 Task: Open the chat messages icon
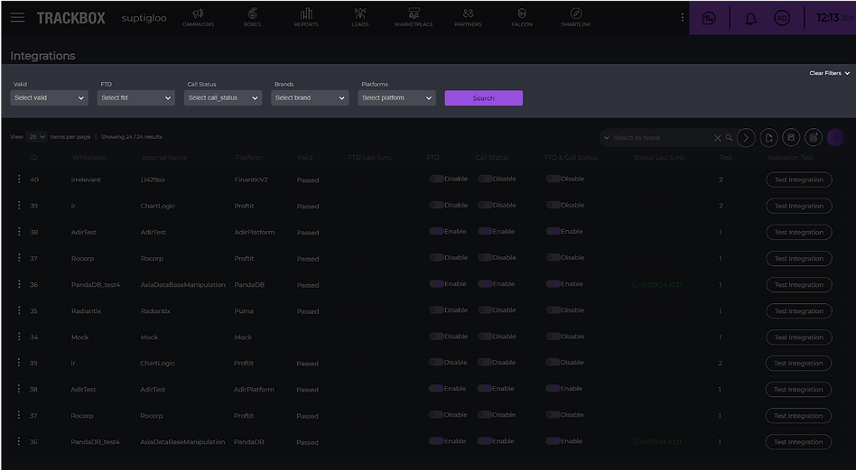[709, 18]
